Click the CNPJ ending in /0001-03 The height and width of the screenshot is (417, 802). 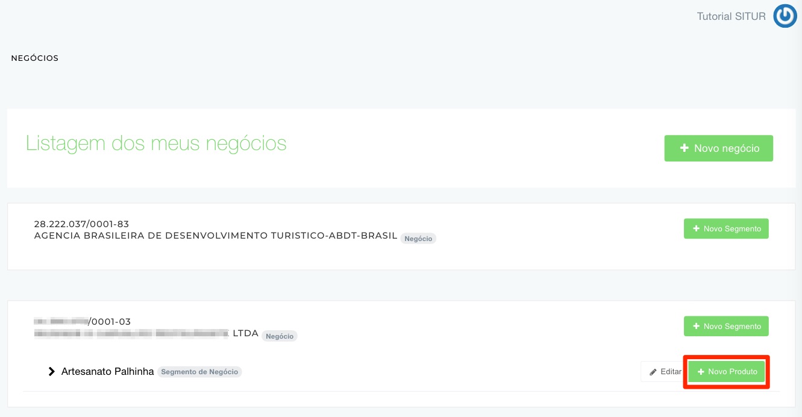tap(82, 322)
